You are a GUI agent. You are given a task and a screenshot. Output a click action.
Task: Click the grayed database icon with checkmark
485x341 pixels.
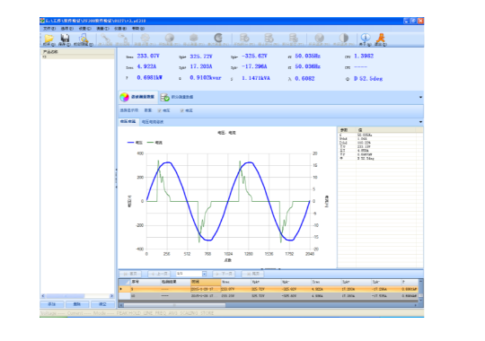click(244, 38)
